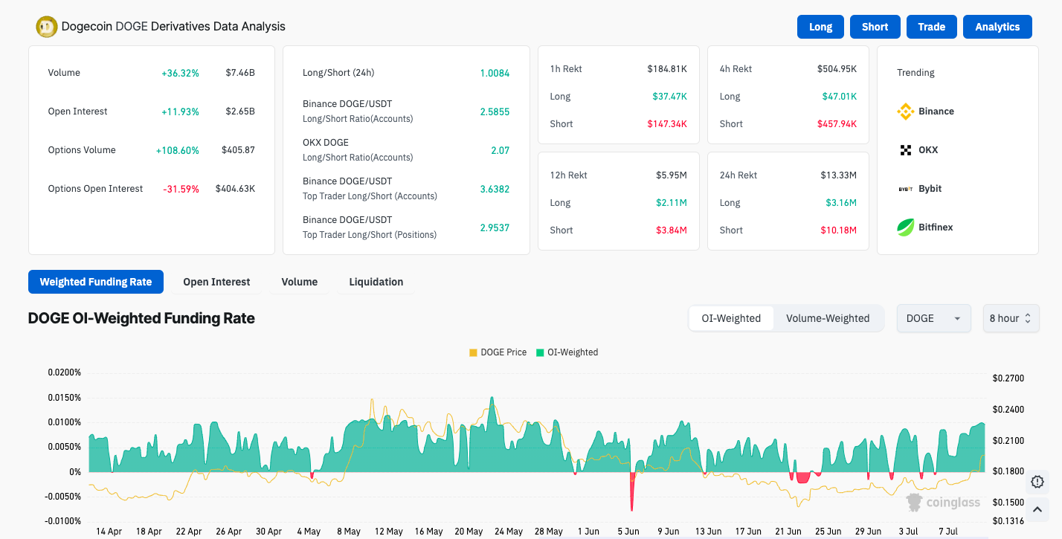Switch to Volume-Weighted funding rate
This screenshot has height=539, width=1062.
pyautogui.click(x=827, y=318)
